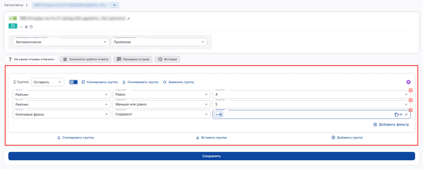Switch to На какие отзывы отвечать tab
The width and height of the screenshot is (423, 169).
31,59
